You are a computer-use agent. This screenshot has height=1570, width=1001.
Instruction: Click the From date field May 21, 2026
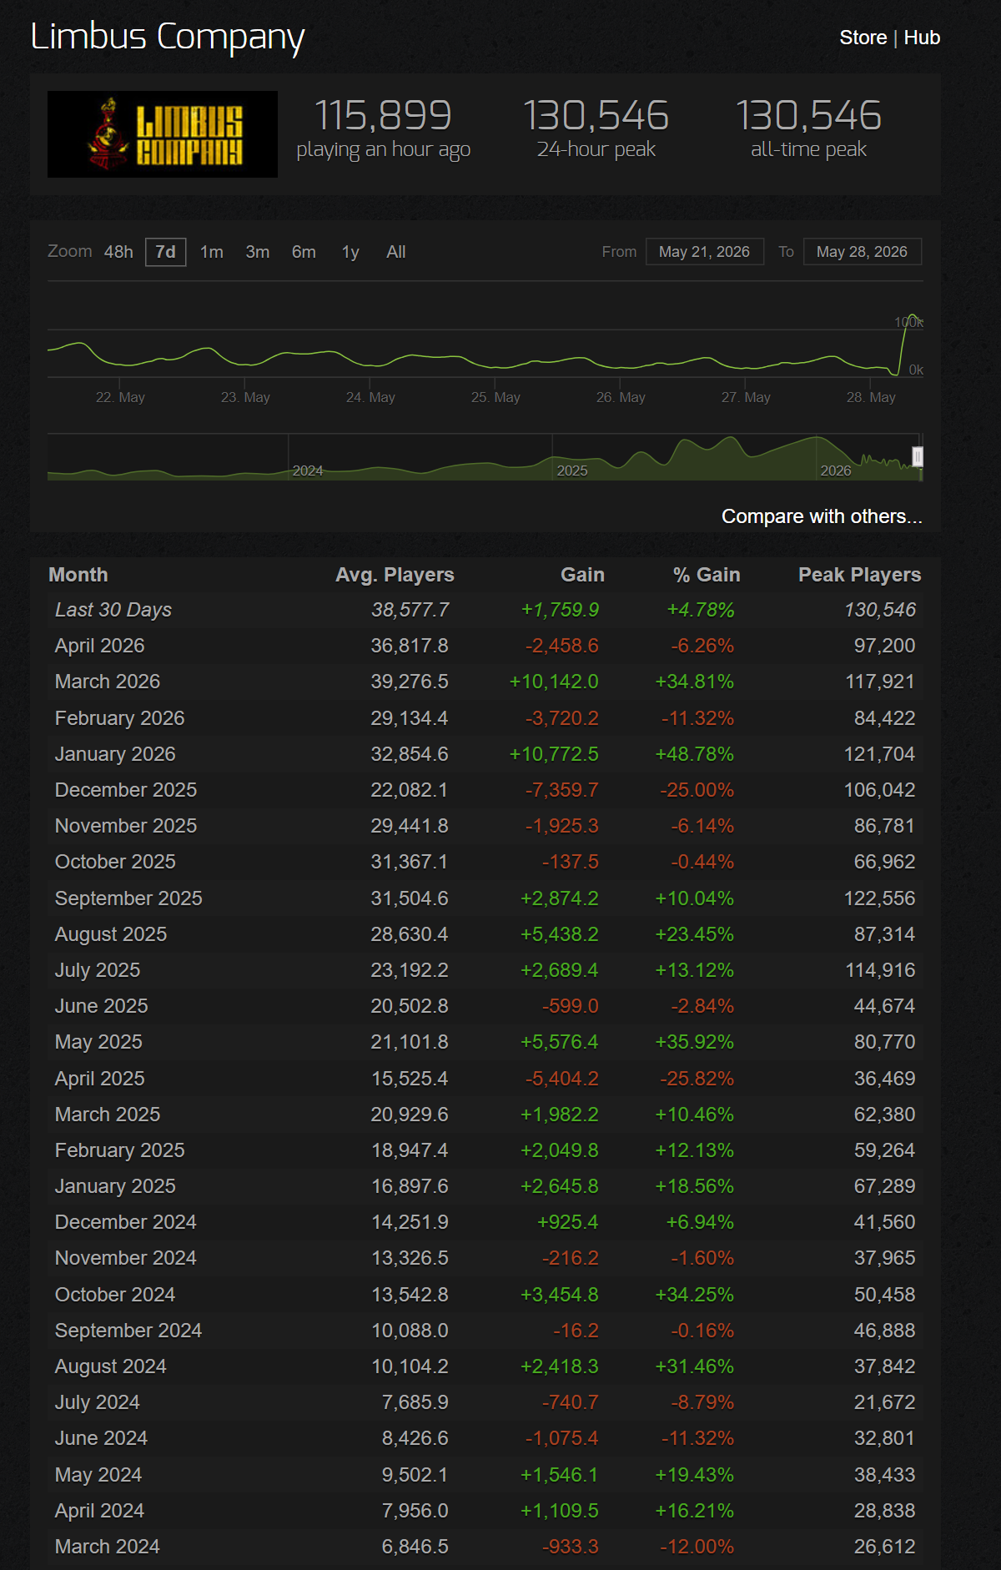pyautogui.click(x=705, y=252)
